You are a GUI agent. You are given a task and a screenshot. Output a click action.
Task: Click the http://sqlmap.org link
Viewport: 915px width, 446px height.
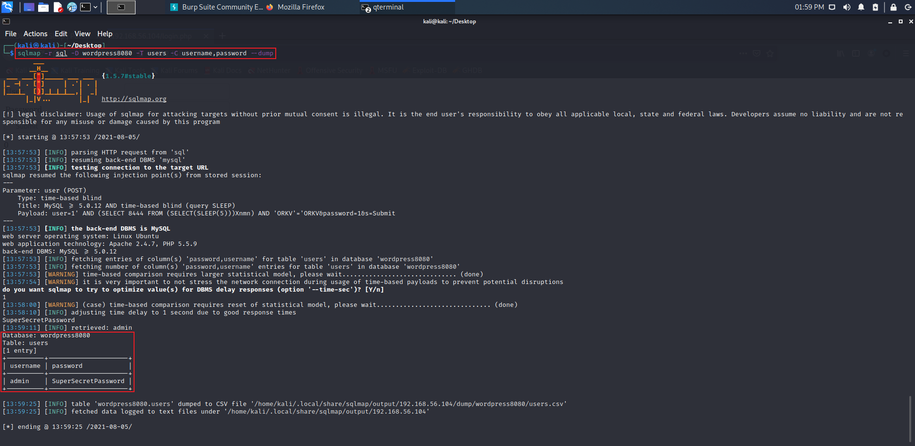[134, 99]
